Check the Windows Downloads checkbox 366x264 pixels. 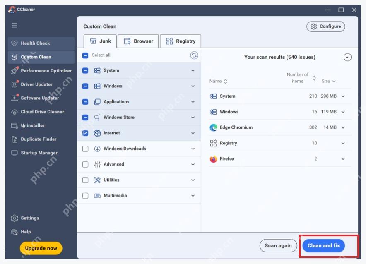pyautogui.click(x=85, y=149)
